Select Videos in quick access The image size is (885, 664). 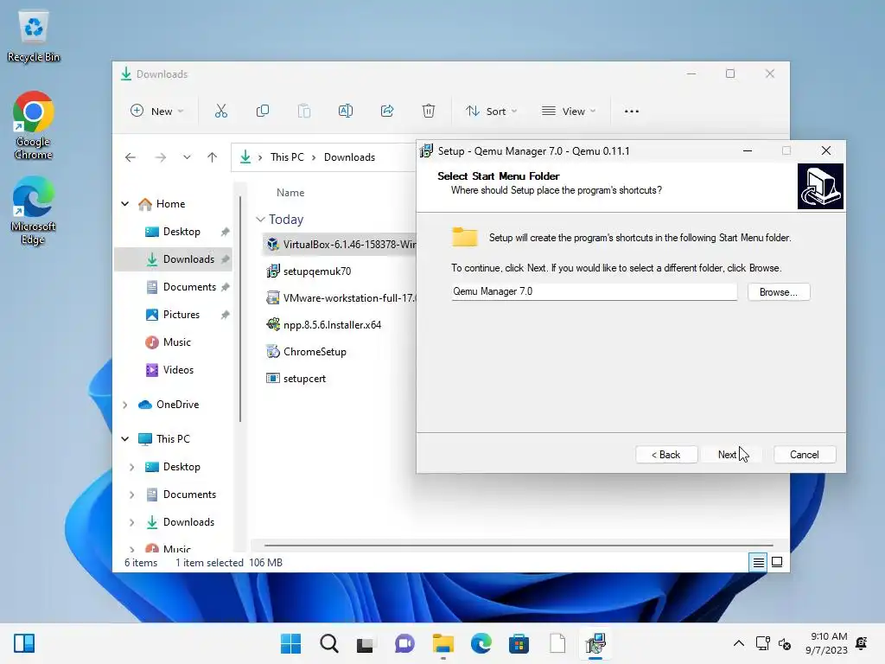178,370
